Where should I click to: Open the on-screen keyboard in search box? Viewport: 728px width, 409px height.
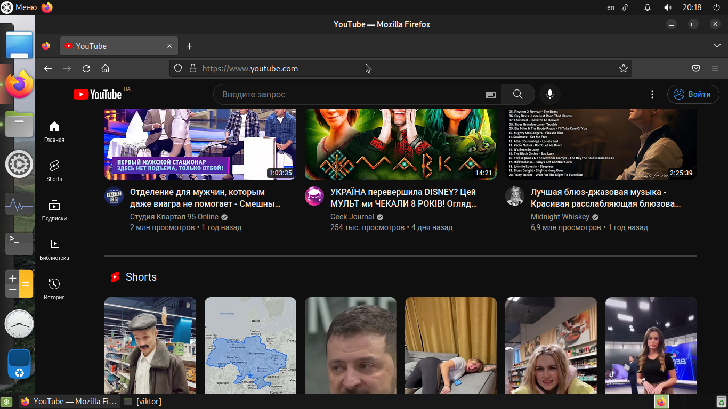(490, 95)
